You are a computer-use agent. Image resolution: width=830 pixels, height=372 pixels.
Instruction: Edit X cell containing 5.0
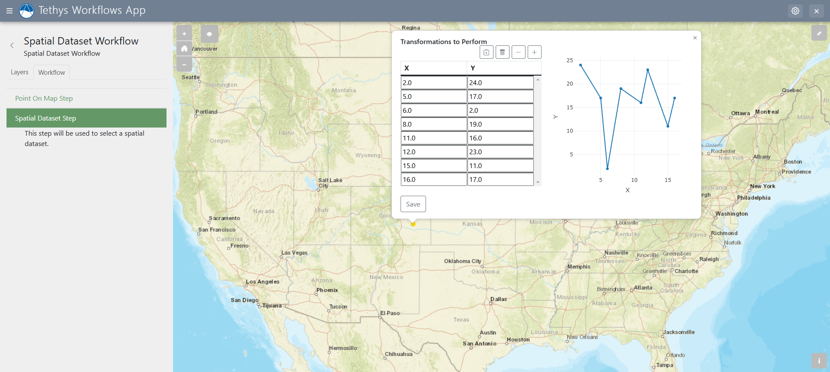tap(434, 96)
